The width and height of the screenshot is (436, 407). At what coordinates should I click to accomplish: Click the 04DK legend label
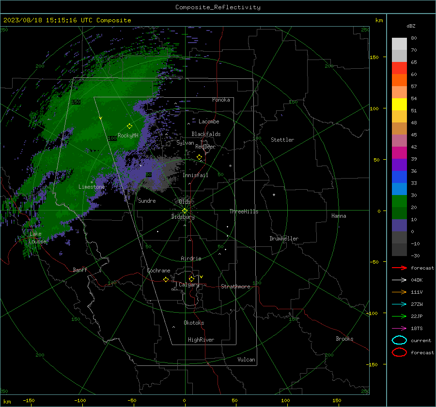click(417, 280)
